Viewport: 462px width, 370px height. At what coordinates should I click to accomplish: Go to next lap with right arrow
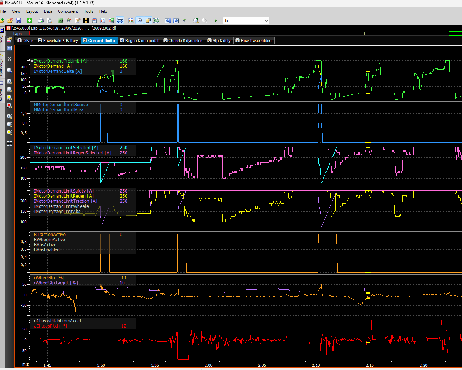(176, 20)
